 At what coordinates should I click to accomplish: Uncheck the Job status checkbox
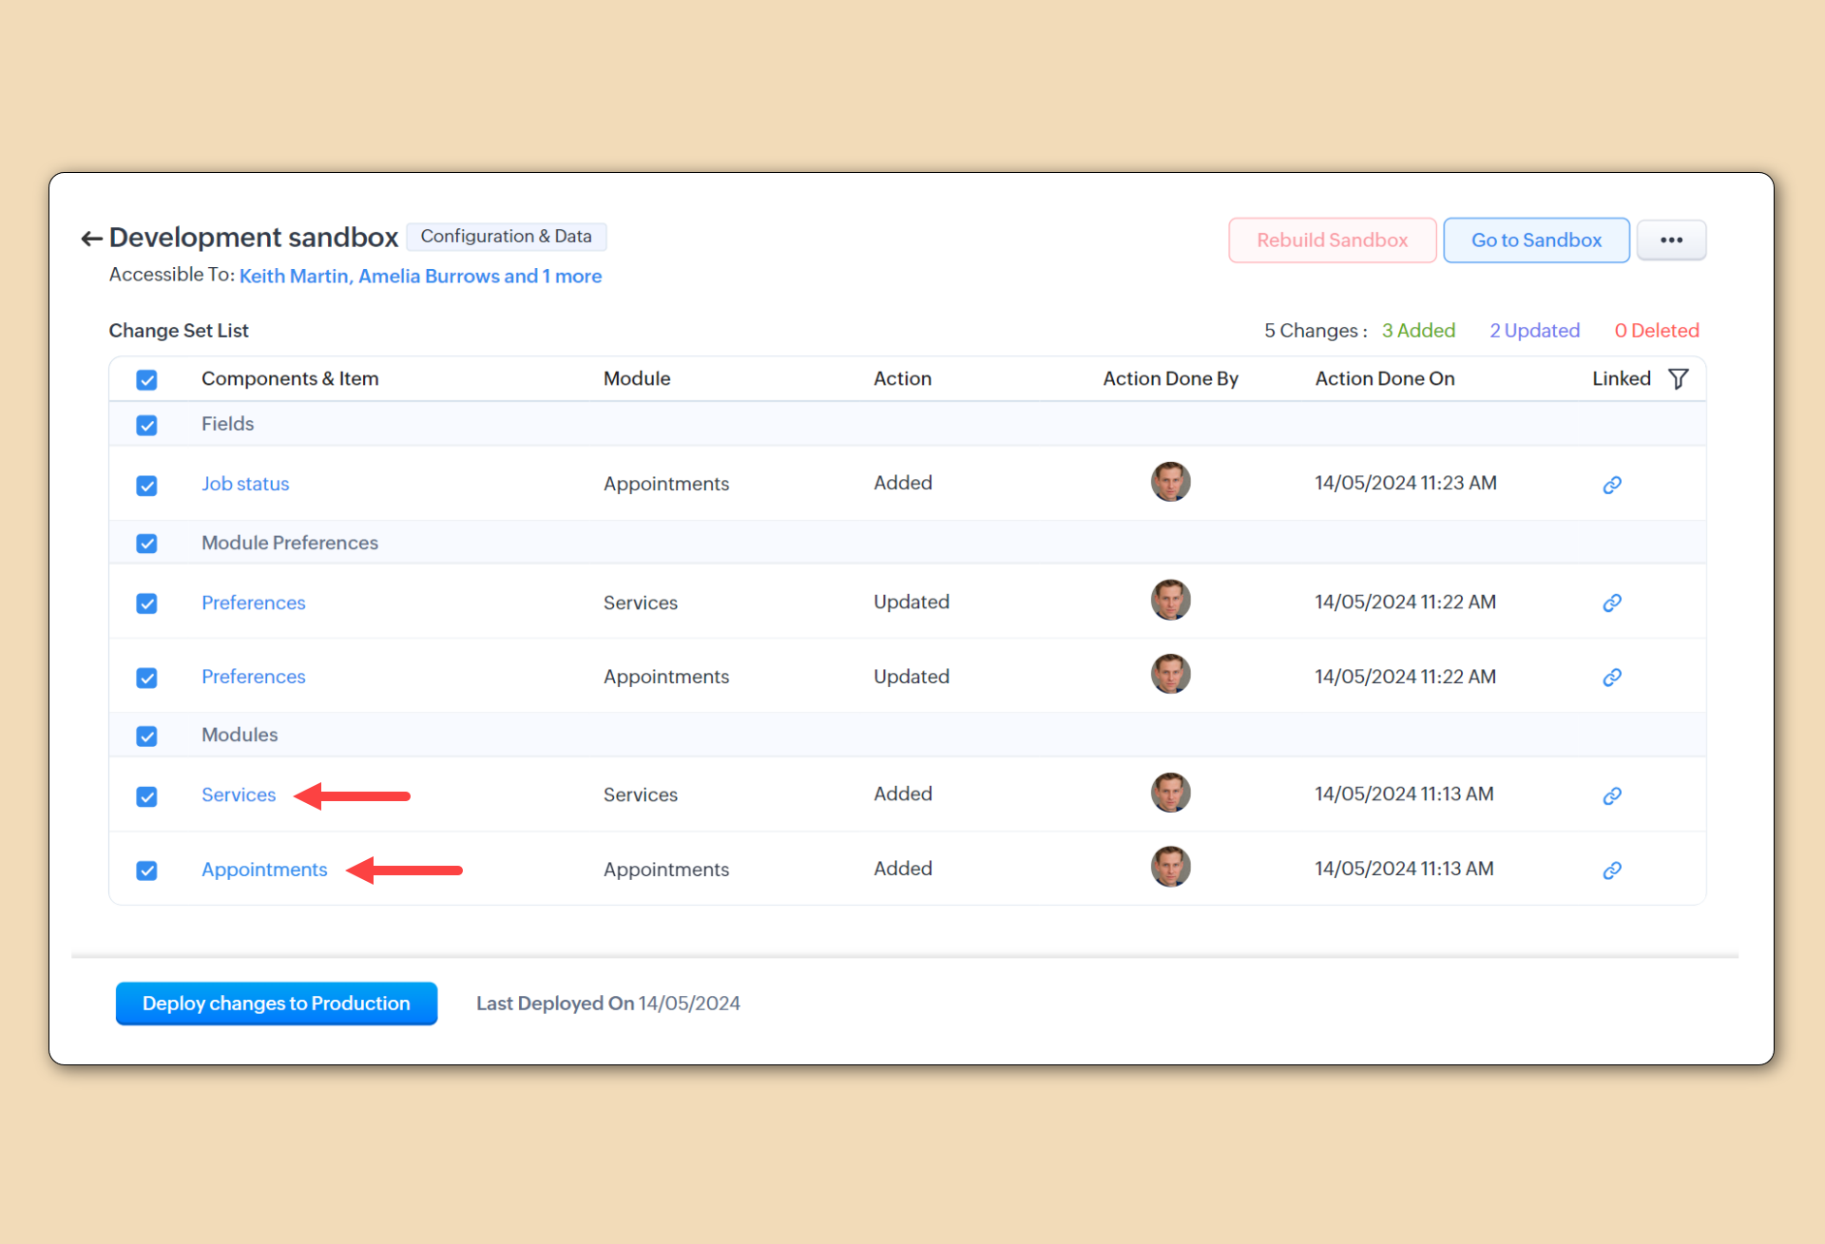click(x=146, y=486)
